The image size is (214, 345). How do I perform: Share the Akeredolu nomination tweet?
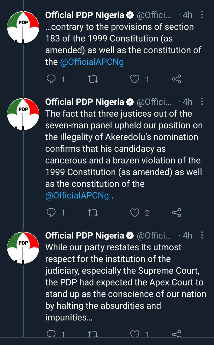(x=177, y=212)
